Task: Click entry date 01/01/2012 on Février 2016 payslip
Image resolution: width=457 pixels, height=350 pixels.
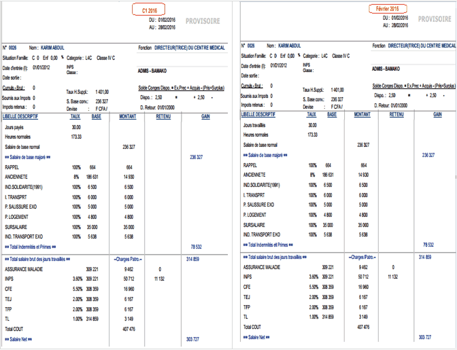Action: pyautogui.click(x=279, y=65)
